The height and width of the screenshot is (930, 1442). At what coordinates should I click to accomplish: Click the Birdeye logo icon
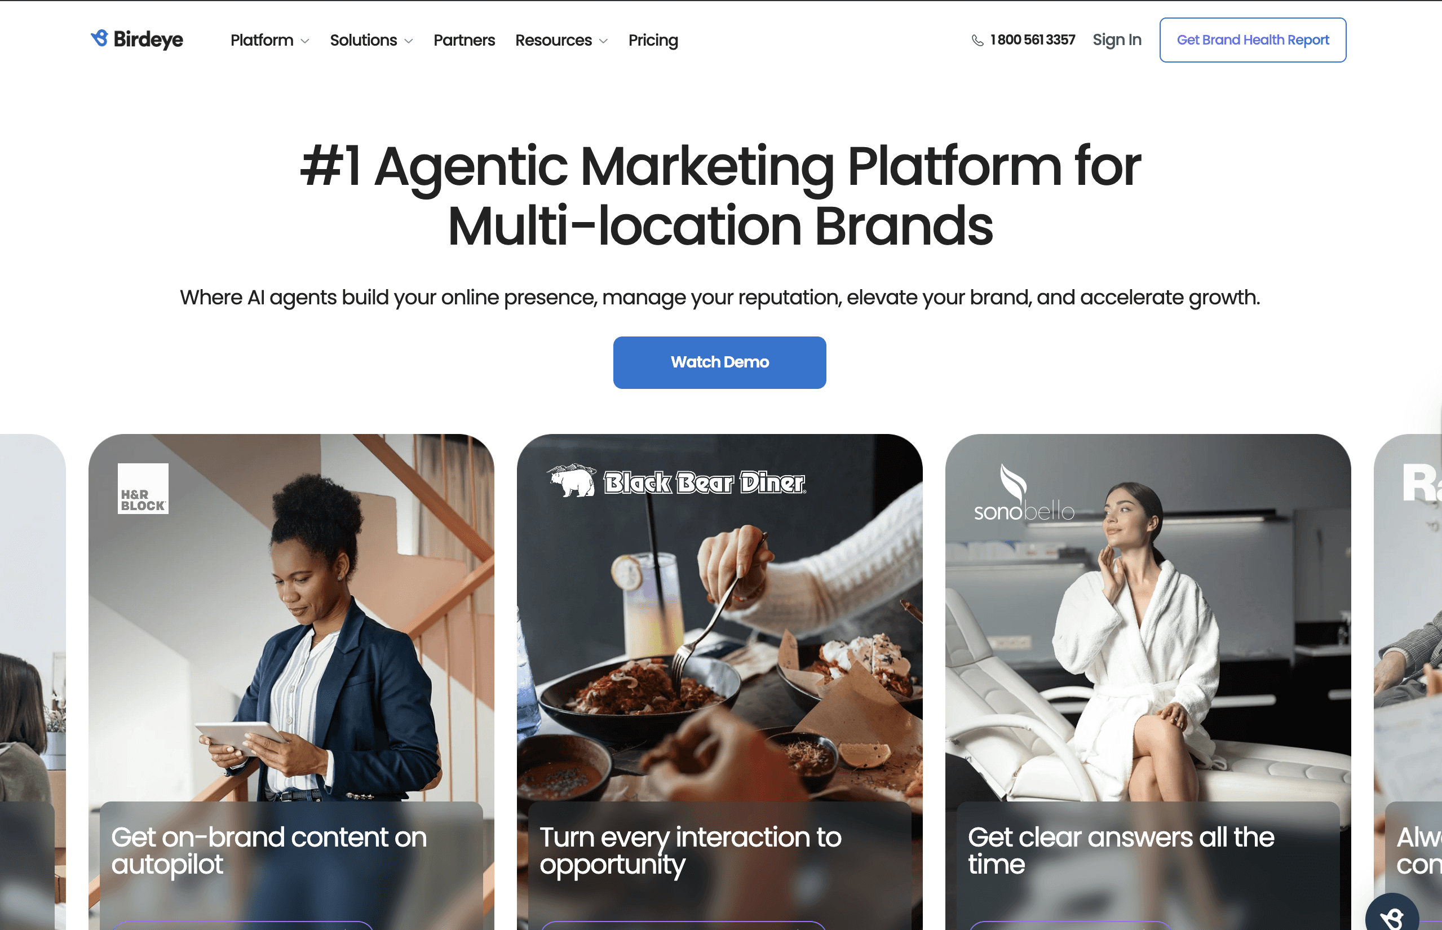(x=100, y=38)
